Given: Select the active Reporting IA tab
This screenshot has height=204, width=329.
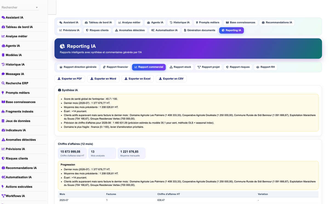Looking at the screenshot, I should (231, 30).
